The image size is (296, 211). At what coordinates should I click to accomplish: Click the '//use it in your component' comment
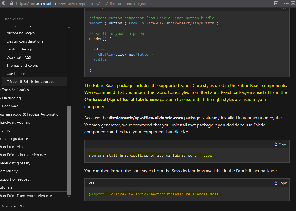(x=118, y=33)
